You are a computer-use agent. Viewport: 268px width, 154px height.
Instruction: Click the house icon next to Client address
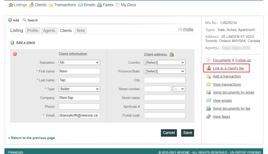(x=172, y=55)
